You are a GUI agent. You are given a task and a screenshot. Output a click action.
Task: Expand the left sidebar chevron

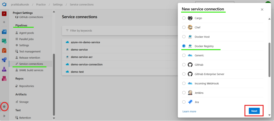coord(4,116)
